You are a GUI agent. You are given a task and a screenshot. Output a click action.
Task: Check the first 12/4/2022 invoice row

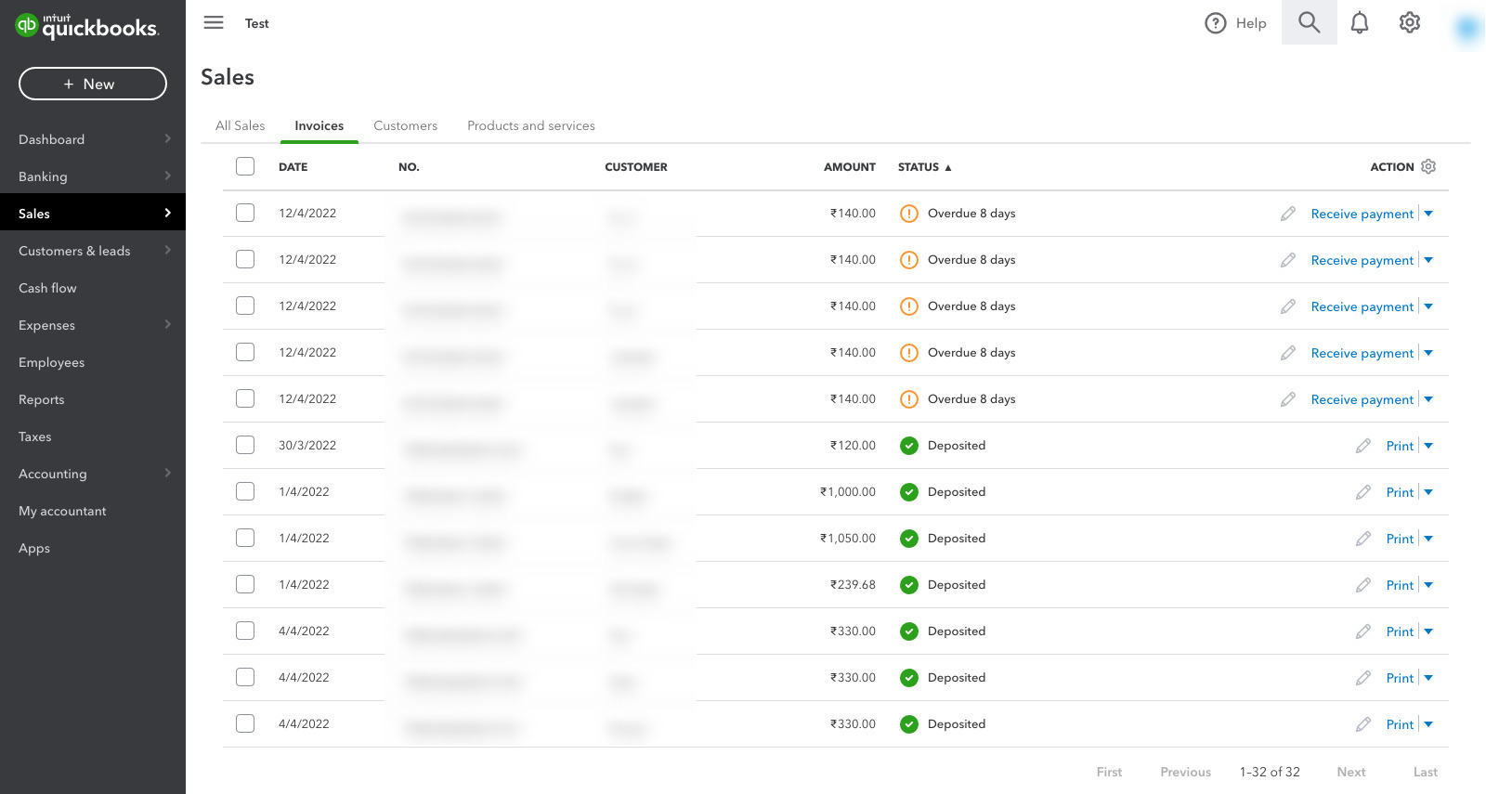coord(245,213)
